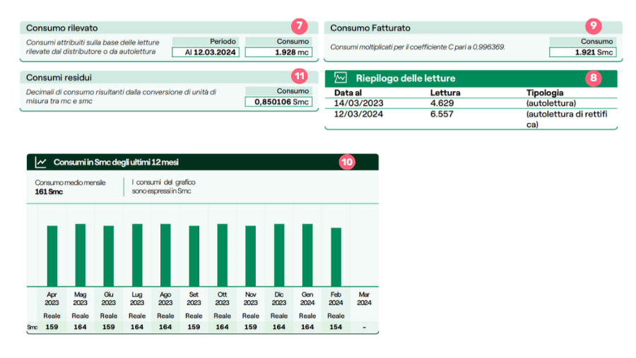
Task: Click the pink number 9 marker
Action: 594,25
